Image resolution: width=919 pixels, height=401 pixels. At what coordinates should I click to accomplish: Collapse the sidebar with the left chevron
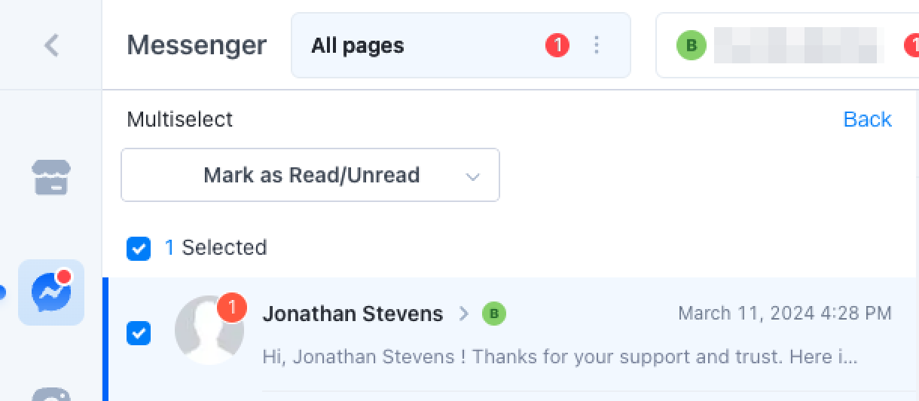(x=51, y=45)
